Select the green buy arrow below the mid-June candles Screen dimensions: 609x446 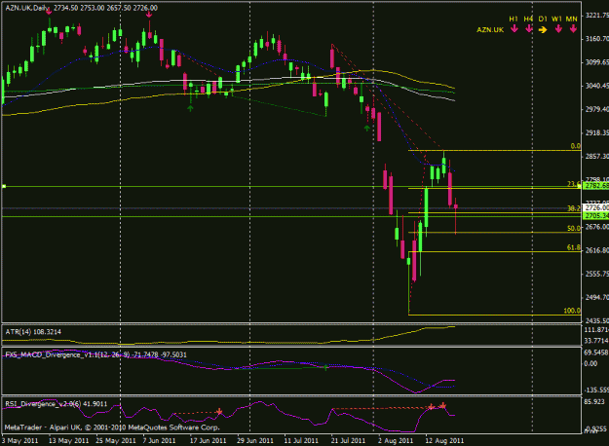(x=190, y=108)
